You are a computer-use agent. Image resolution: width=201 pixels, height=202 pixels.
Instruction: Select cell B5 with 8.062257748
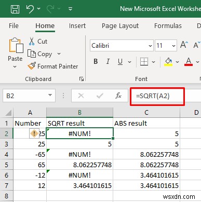tap(79, 165)
